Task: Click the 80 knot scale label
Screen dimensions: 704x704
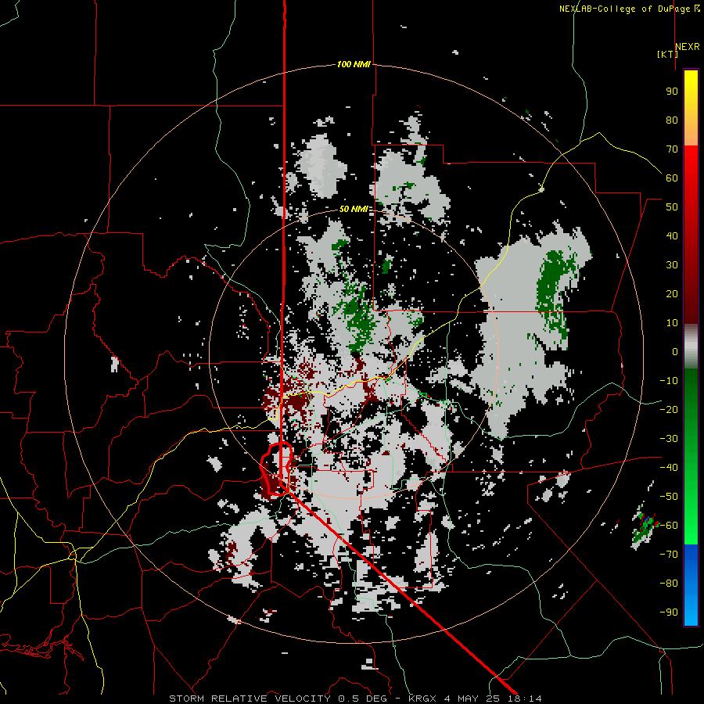Action: 672,120
